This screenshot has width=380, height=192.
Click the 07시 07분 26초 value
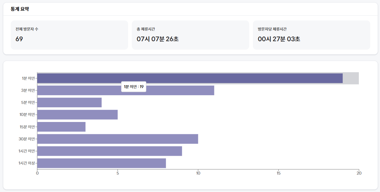tap(158, 39)
